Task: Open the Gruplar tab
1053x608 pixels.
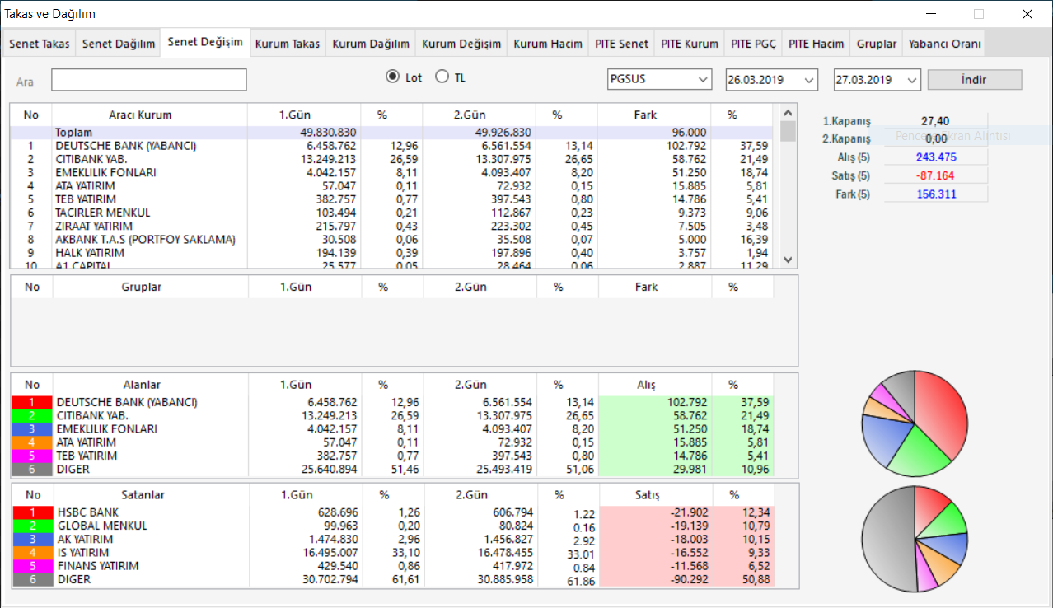Action: click(x=876, y=44)
